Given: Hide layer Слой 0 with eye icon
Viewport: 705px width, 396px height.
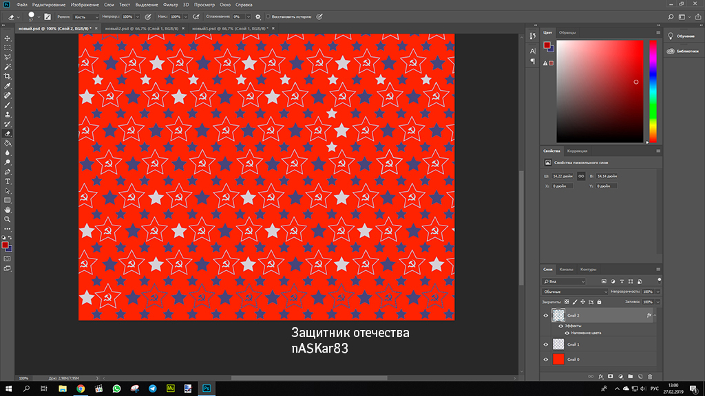Looking at the screenshot, I should click(546, 359).
